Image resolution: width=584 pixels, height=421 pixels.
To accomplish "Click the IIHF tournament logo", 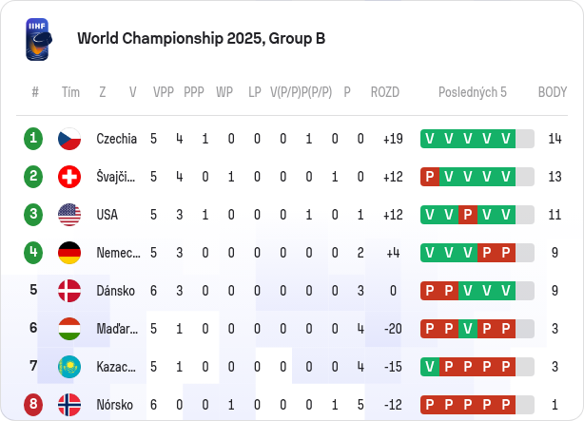I will coord(39,40).
